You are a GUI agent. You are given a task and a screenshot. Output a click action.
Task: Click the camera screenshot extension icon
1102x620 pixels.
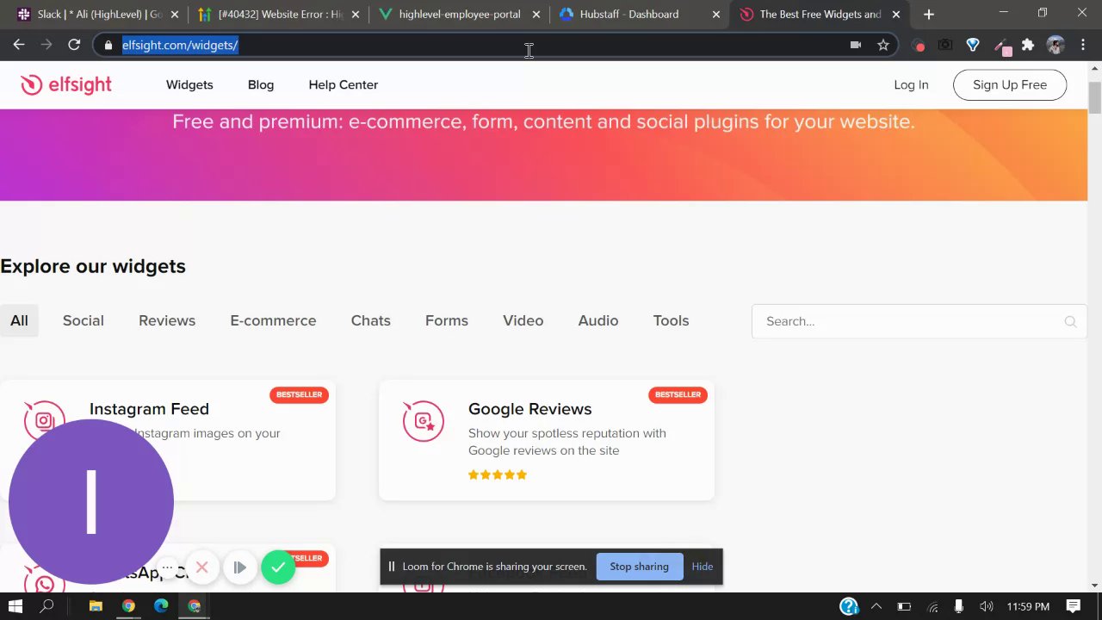[x=945, y=45]
